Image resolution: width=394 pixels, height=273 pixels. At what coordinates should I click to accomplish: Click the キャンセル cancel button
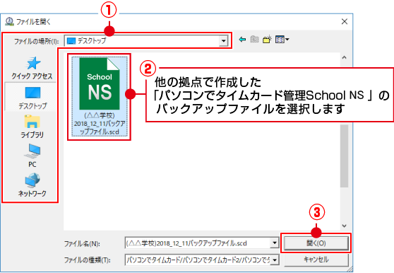316,260
